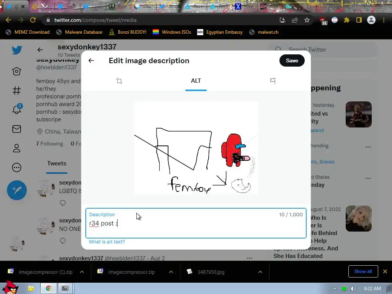392x294 pixels.
Task: Open Chrome in the taskbar
Action: point(49,288)
